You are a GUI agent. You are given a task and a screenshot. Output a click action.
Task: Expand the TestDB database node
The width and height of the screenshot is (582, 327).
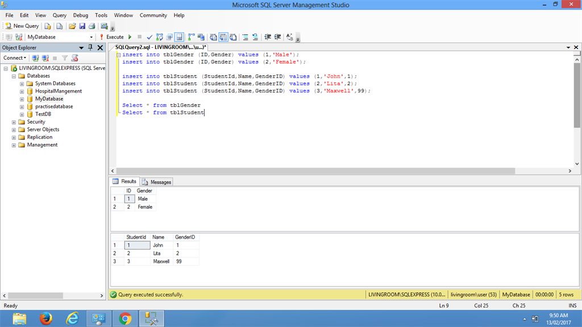pyautogui.click(x=22, y=114)
